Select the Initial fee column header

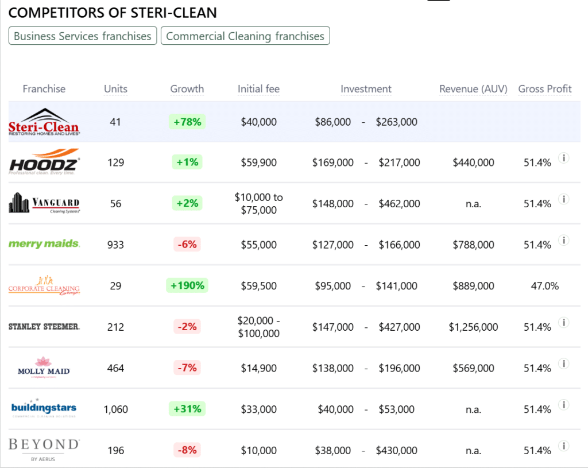(259, 89)
